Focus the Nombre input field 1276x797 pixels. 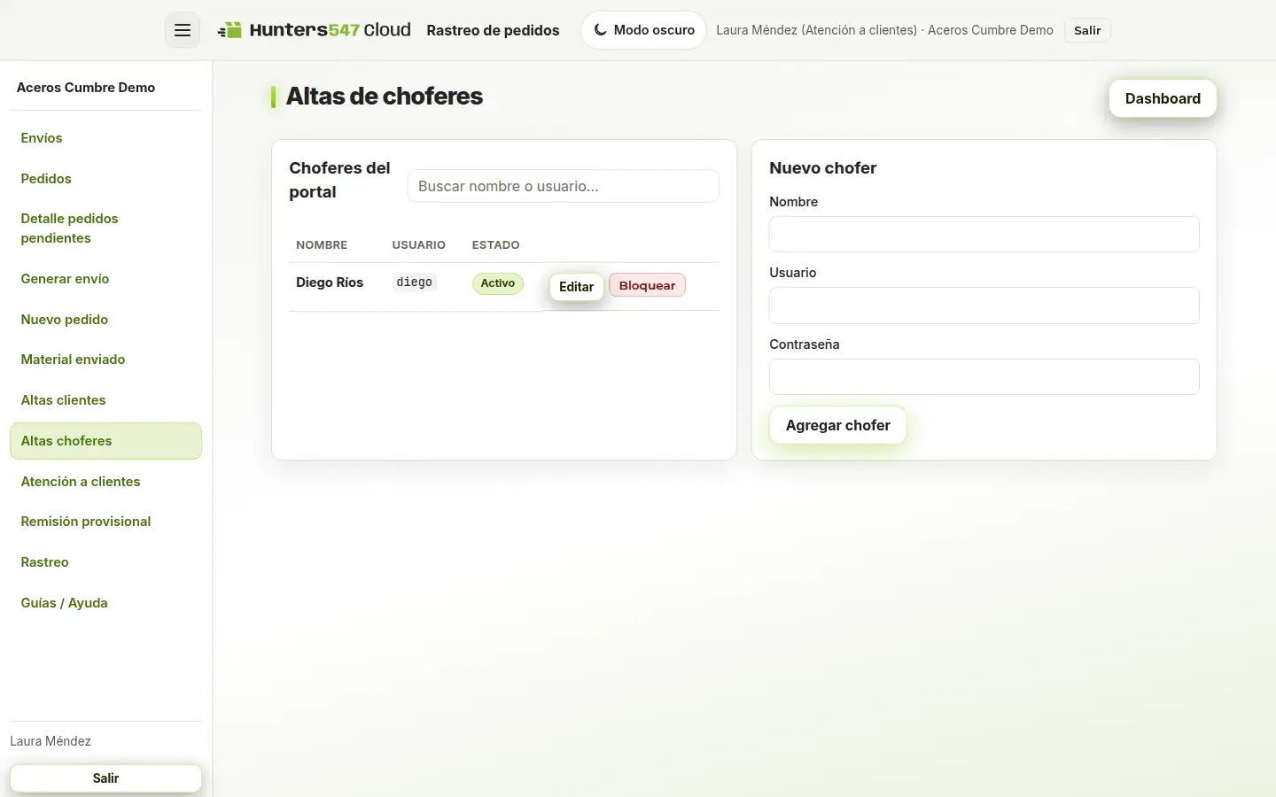pyautogui.click(x=984, y=235)
